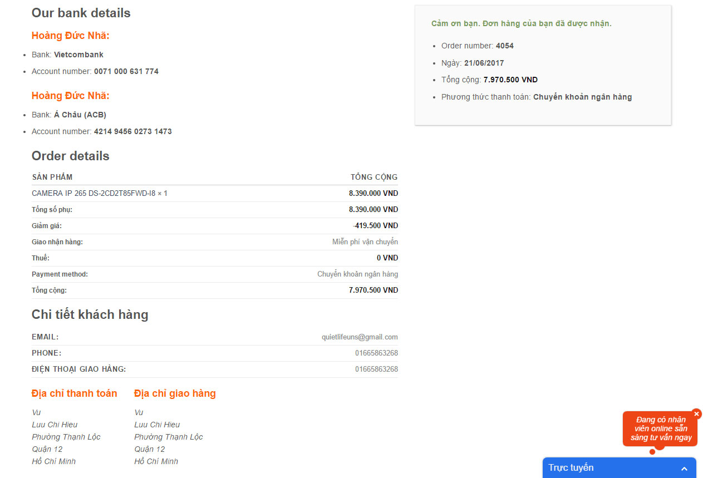
Task: Expand the Trực tuyến chat chevron
Action: [x=684, y=469]
